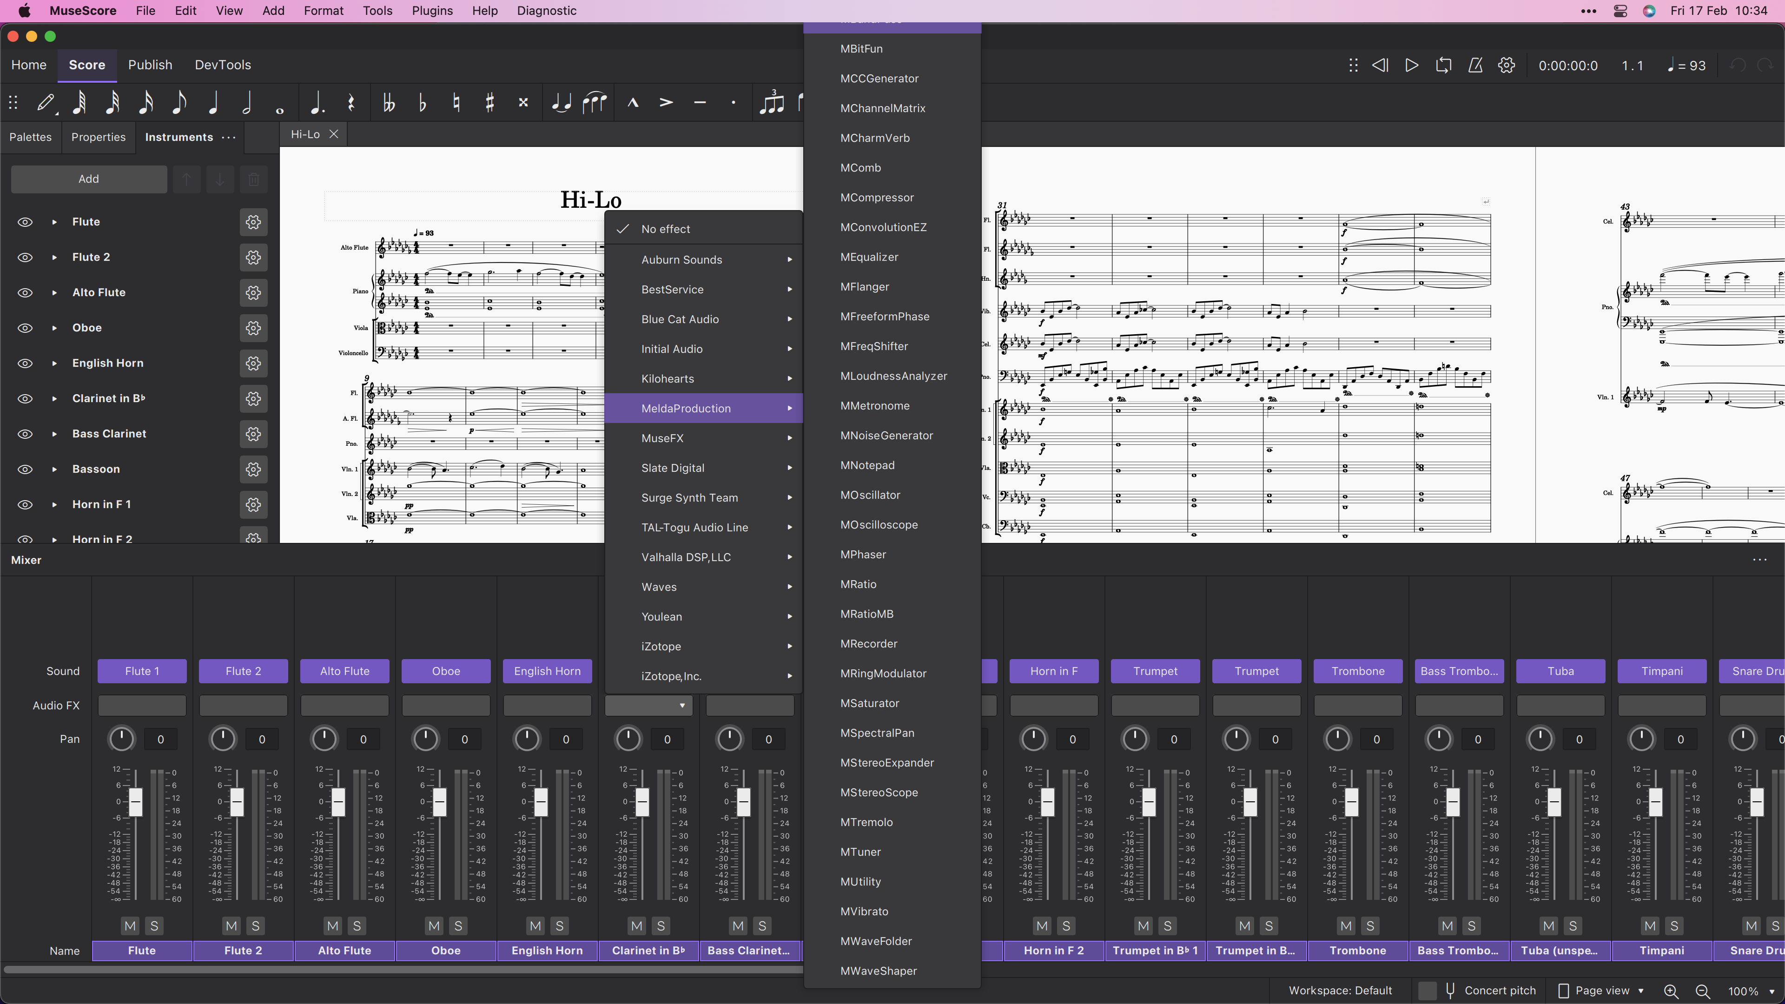This screenshot has width=1785, height=1004.
Task: Apply a sharp to the selection
Action: [x=489, y=103]
